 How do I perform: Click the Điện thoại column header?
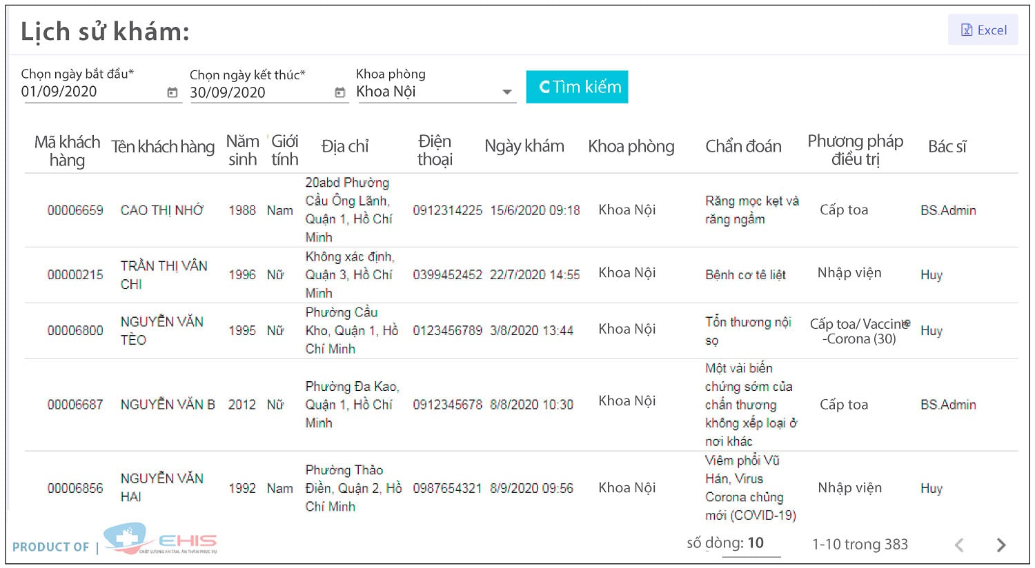[435, 150]
